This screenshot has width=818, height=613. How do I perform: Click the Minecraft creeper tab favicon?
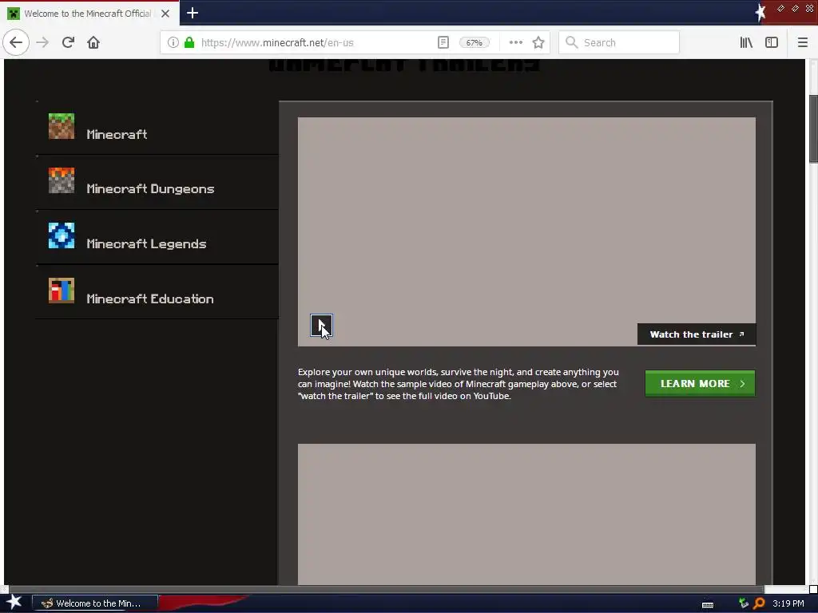[14, 14]
